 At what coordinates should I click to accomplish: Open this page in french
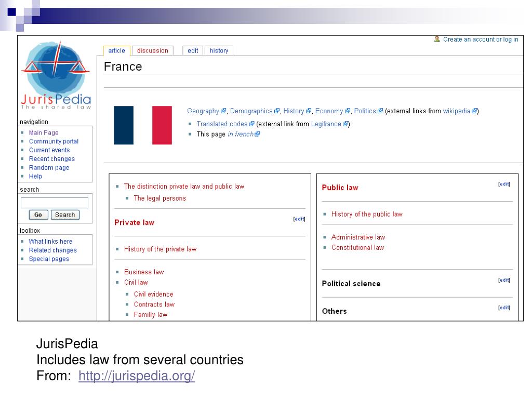[x=244, y=134]
